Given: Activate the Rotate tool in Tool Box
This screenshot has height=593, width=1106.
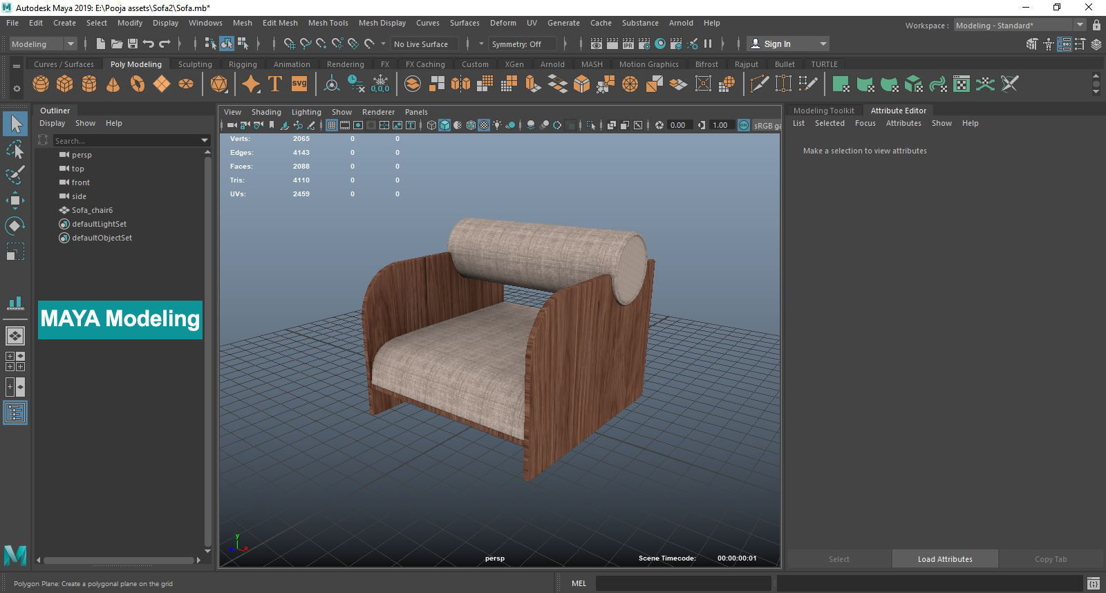Looking at the screenshot, I should point(15,226).
